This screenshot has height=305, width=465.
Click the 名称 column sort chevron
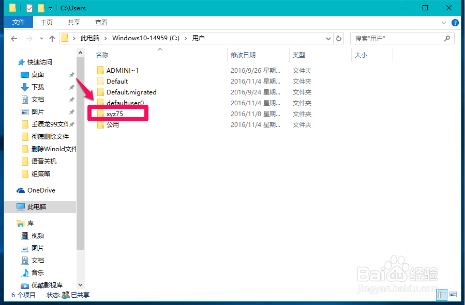tap(160, 50)
